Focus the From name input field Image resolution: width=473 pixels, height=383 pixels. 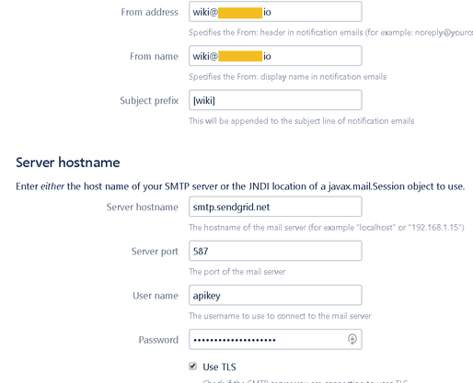(275, 56)
